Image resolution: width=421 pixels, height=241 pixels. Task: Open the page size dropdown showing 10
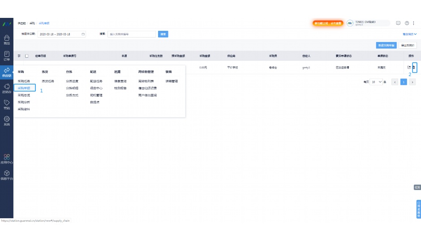(x=377, y=82)
